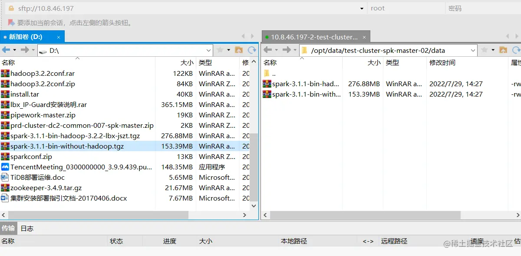Viewport: 521px width, 256px height.
Task: Select spark-3.1.1-bin-hadoop-3.2.2-lbx-jszt.tgz local file
Action: pos(75,136)
